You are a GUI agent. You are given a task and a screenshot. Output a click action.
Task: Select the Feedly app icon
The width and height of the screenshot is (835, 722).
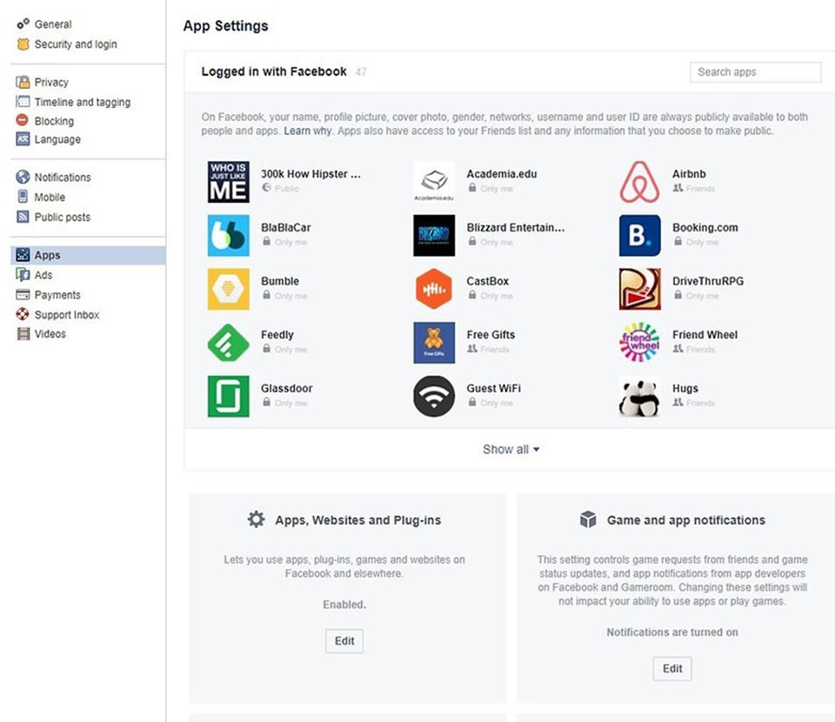coord(229,343)
